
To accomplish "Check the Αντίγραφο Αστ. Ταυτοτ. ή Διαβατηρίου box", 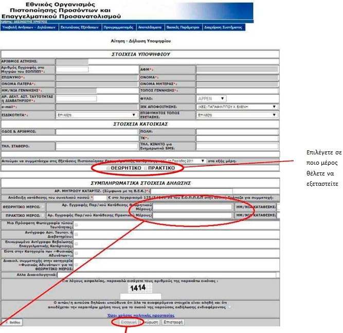I will tap(77, 234).
